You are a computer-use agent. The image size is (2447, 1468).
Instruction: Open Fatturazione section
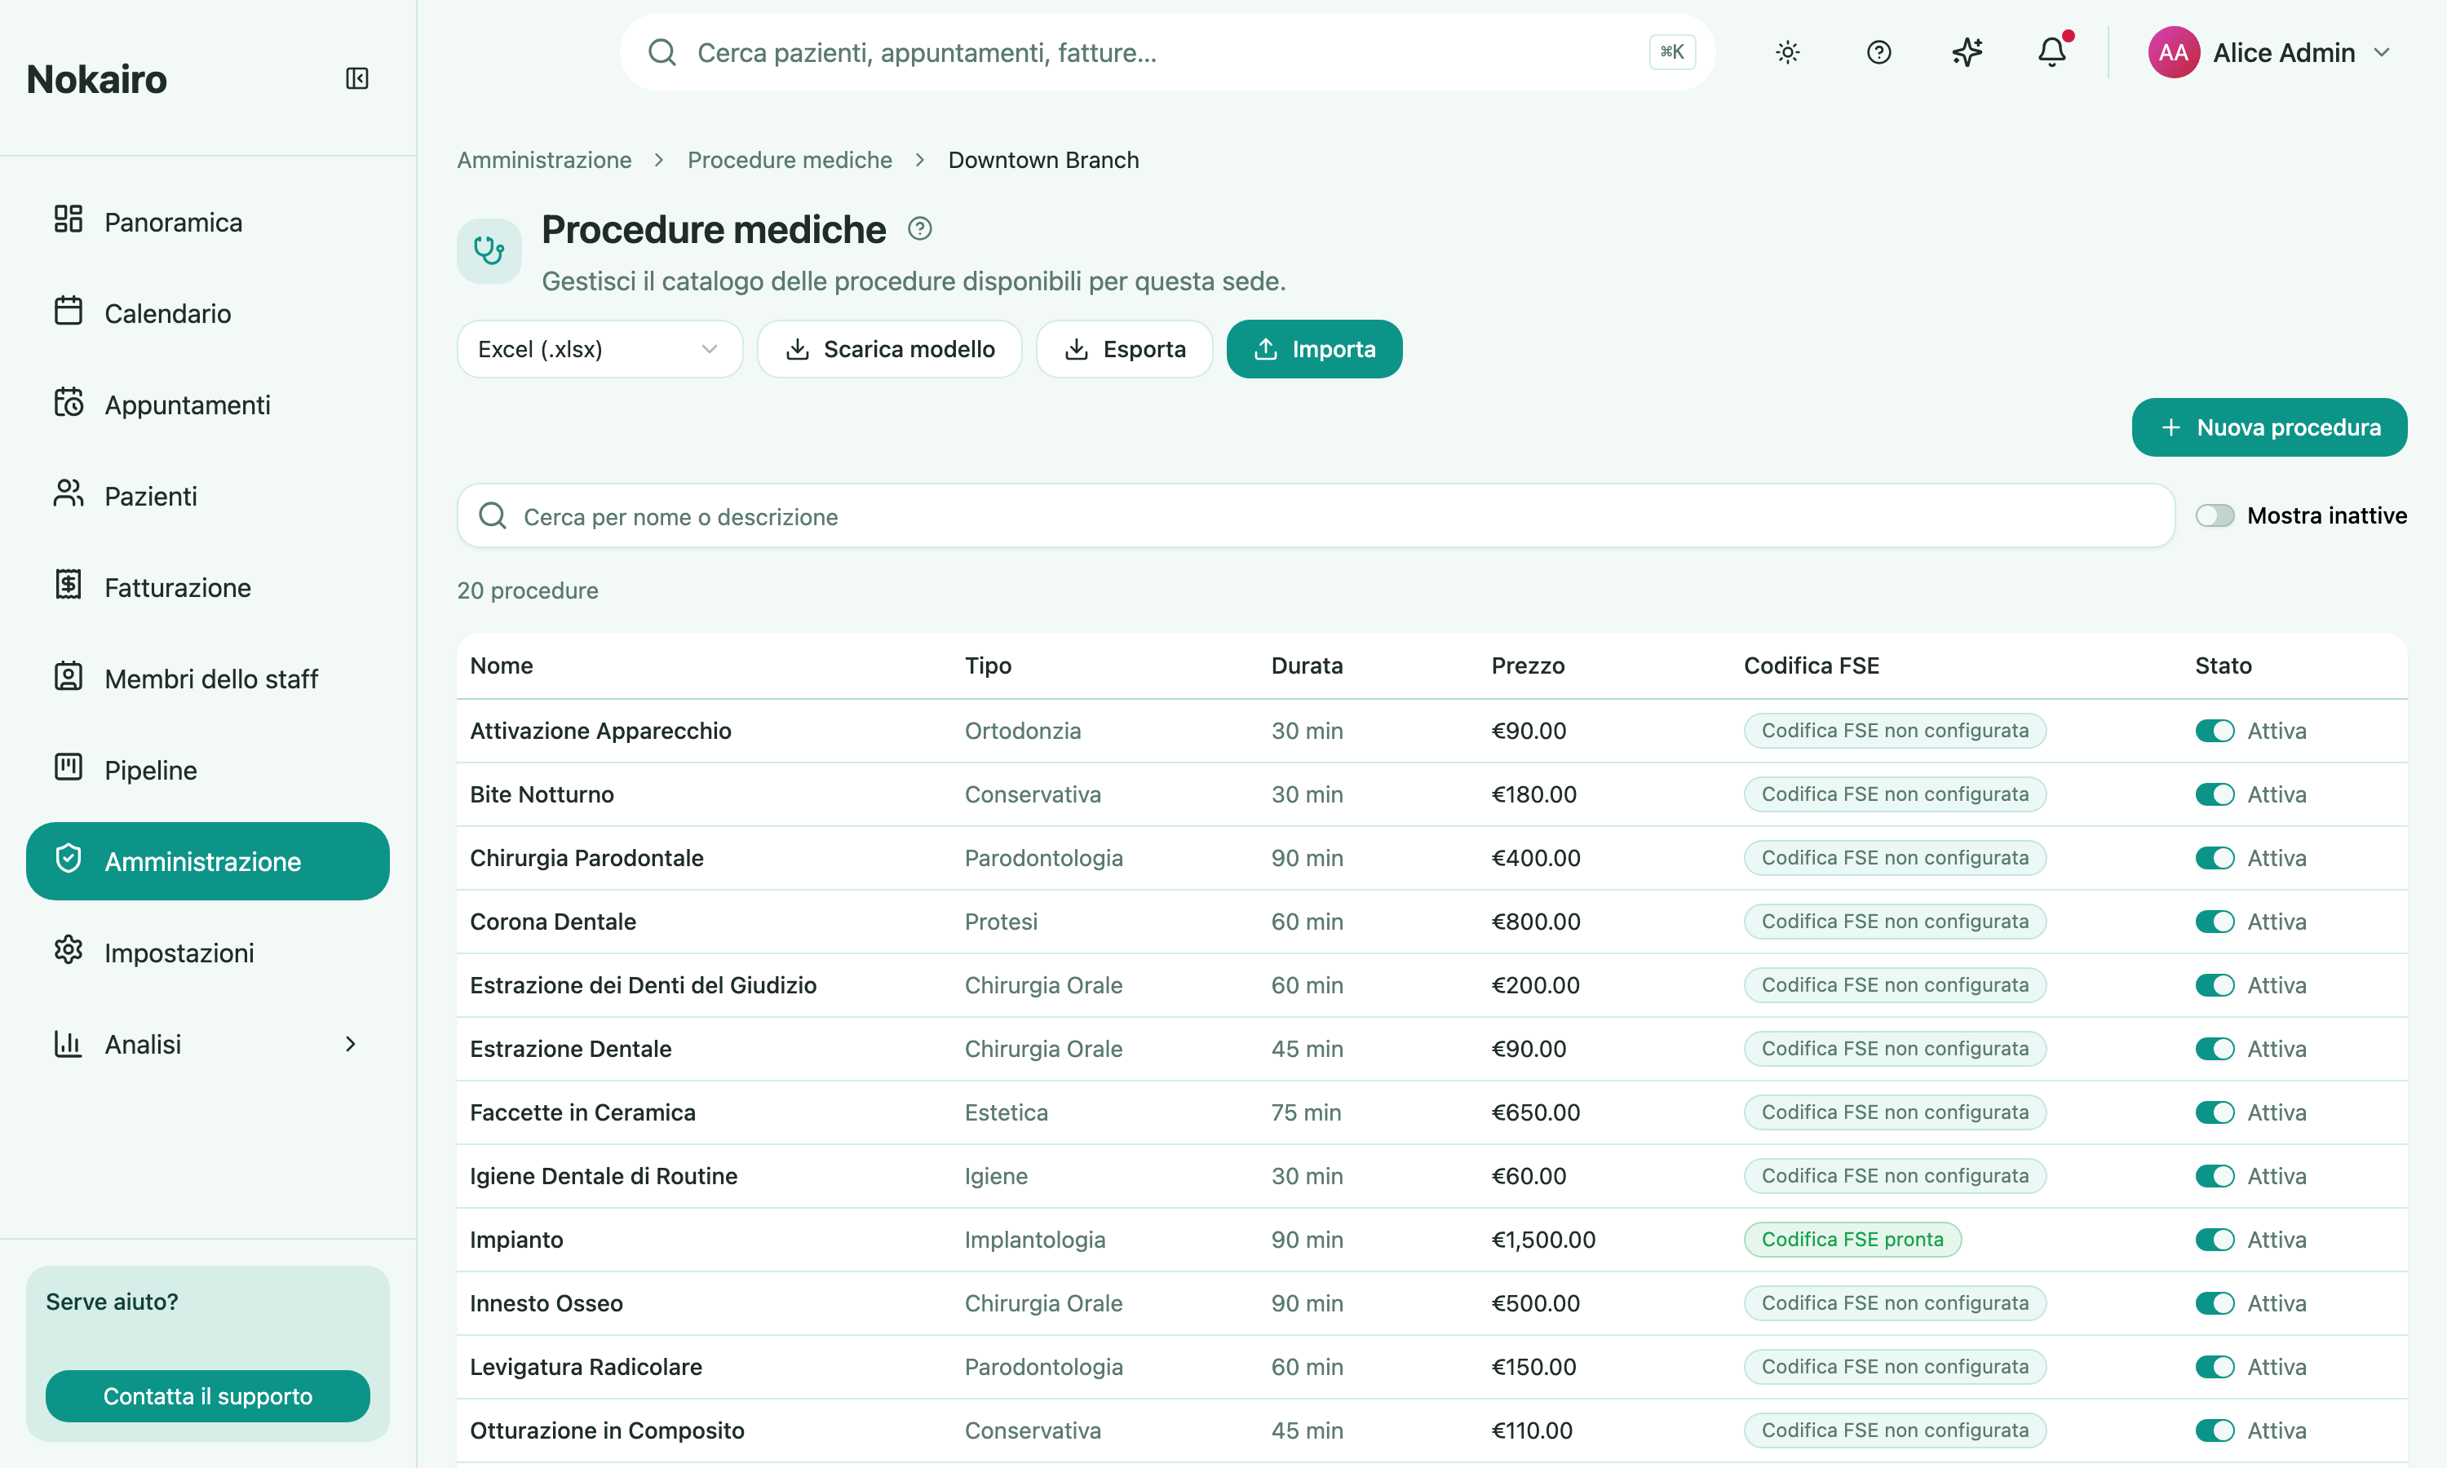pos(208,587)
